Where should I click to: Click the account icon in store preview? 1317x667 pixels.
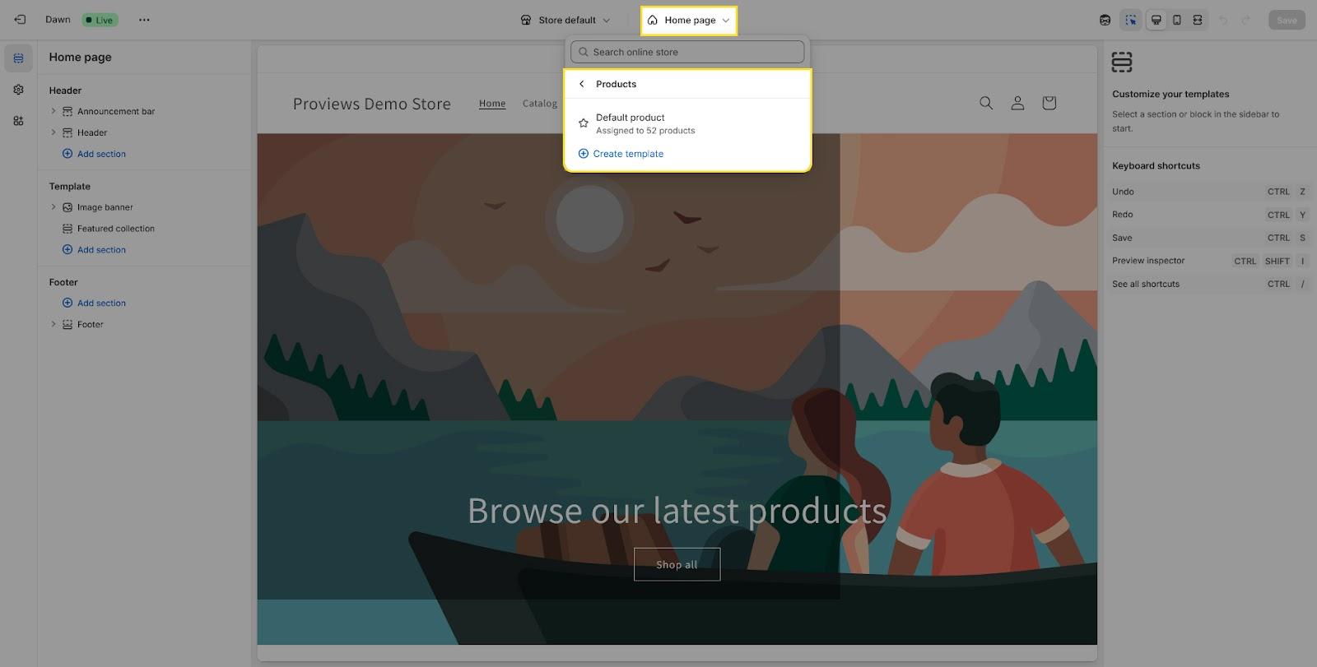pos(1017,103)
